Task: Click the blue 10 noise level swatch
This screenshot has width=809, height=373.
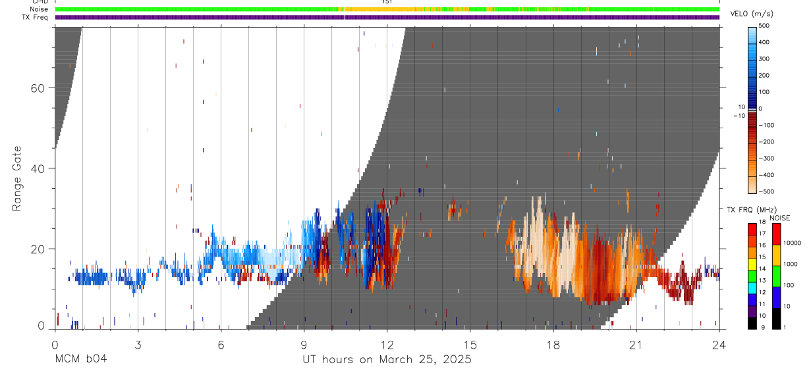Action: [x=777, y=297]
